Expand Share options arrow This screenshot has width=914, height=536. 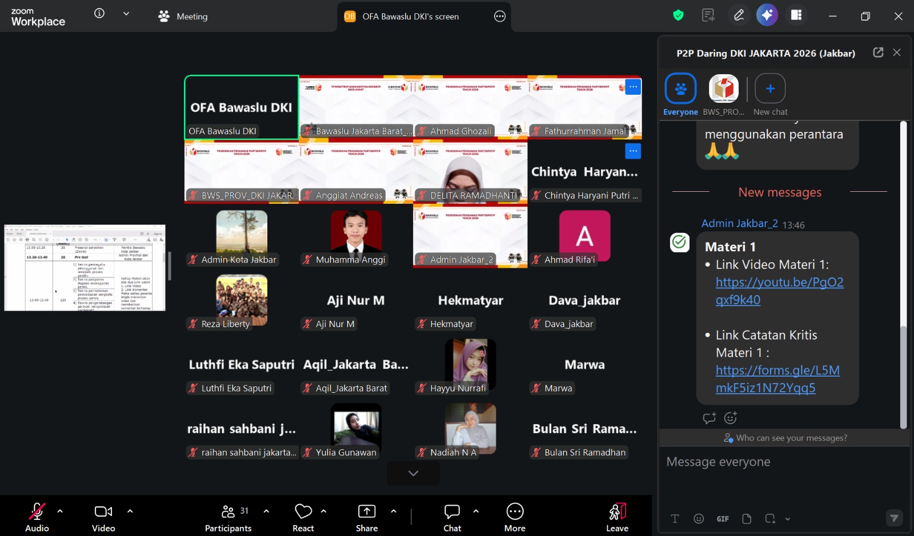click(x=394, y=511)
